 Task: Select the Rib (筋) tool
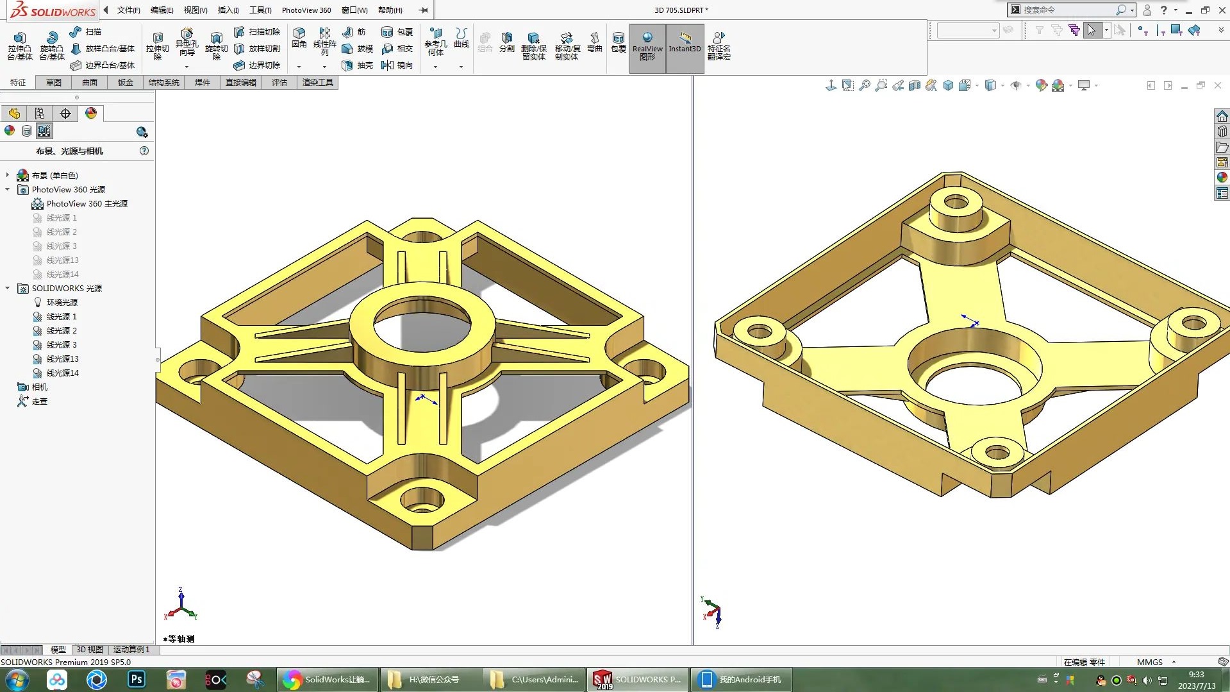(354, 31)
